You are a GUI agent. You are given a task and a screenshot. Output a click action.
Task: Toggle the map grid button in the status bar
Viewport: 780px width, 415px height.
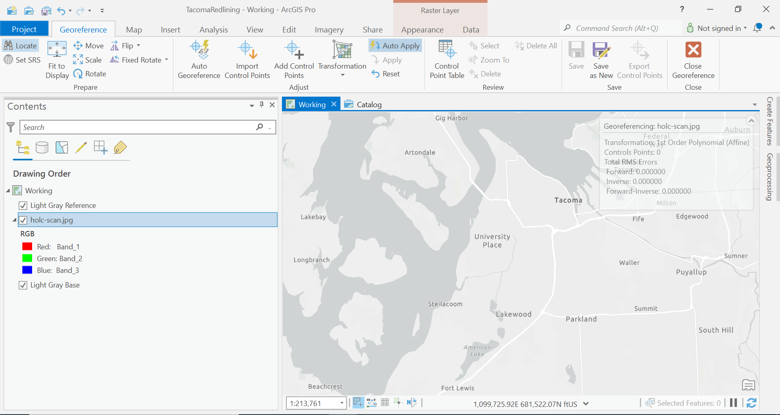pos(385,402)
